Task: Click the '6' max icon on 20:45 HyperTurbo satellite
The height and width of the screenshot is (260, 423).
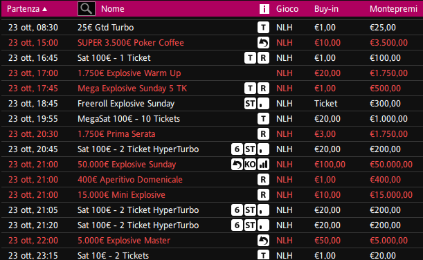Action: coord(237,149)
